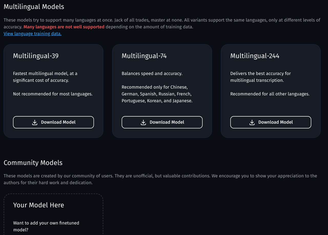The width and height of the screenshot is (328, 235).
Task: Click the Community Models section heading
Action: point(33,163)
